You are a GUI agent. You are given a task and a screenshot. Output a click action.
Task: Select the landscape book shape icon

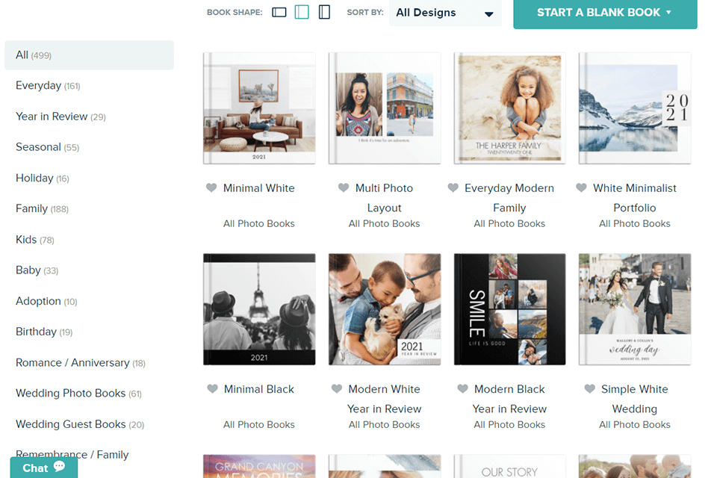pos(279,13)
